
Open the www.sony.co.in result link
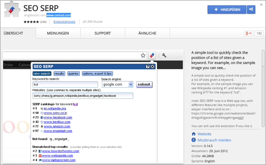click(x=55, y=113)
